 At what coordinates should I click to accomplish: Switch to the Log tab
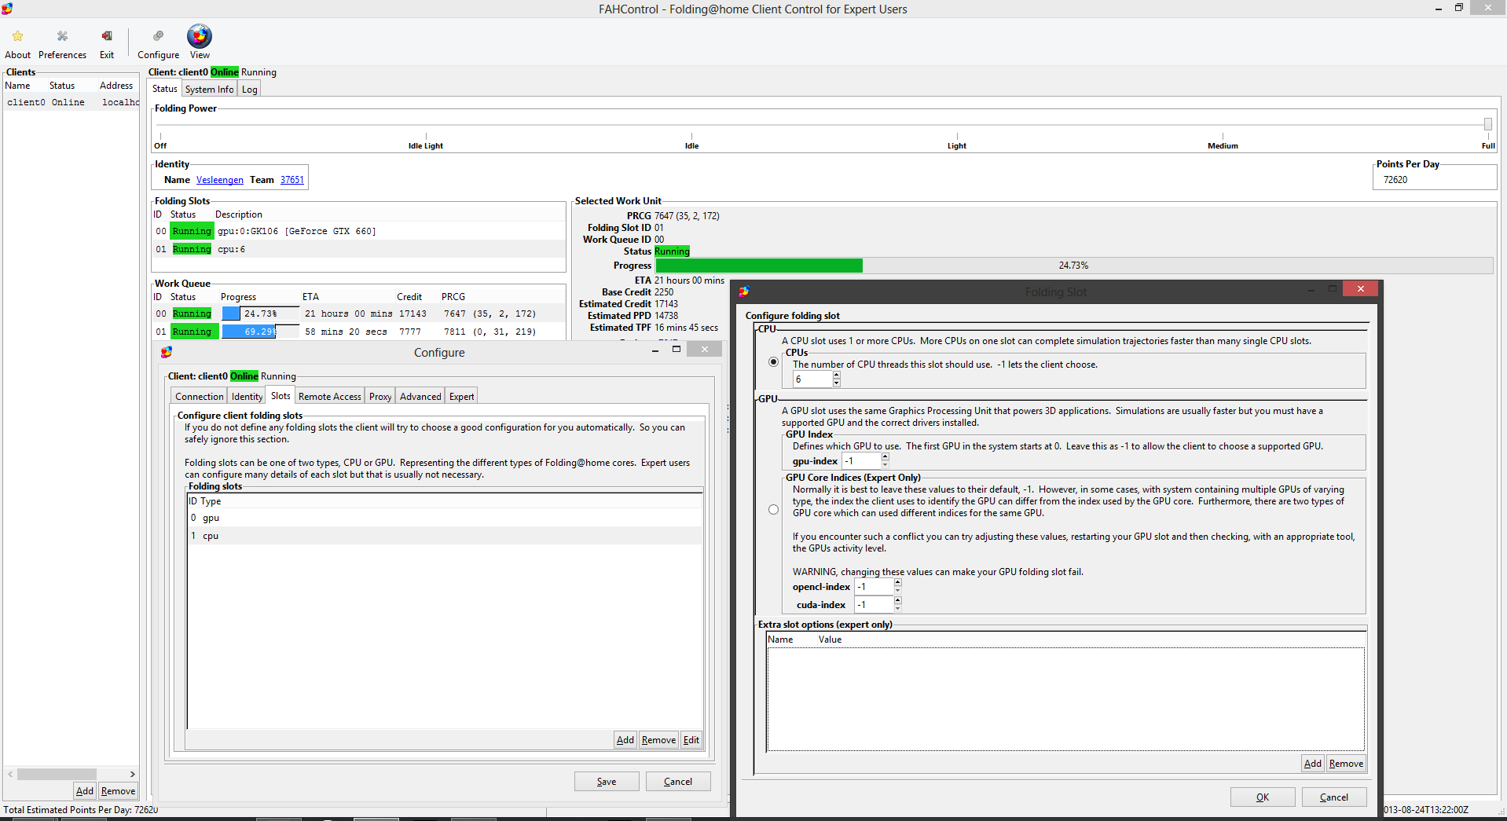click(x=250, y=90)
